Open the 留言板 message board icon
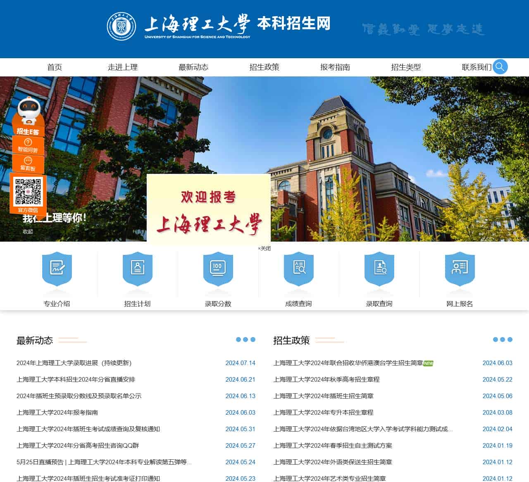The width and height of the screenshot is (529, 482). tap(27, 165)
